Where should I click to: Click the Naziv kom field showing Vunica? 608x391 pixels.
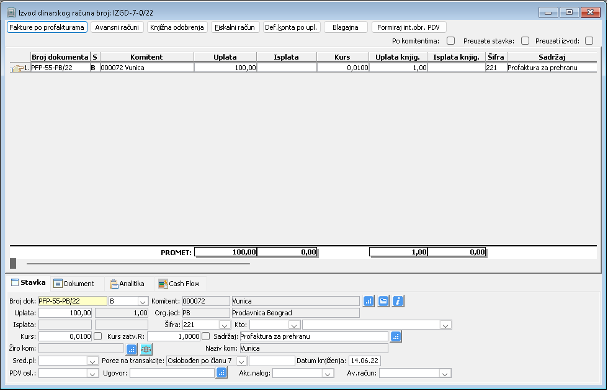[x=314, y=348]
